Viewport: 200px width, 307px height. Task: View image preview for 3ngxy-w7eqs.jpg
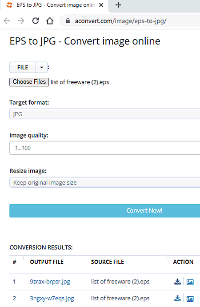point(190,299)
